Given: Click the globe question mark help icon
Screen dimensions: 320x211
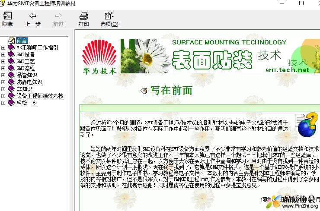Looking at the screenshot, I should click(x=307, y=124).
